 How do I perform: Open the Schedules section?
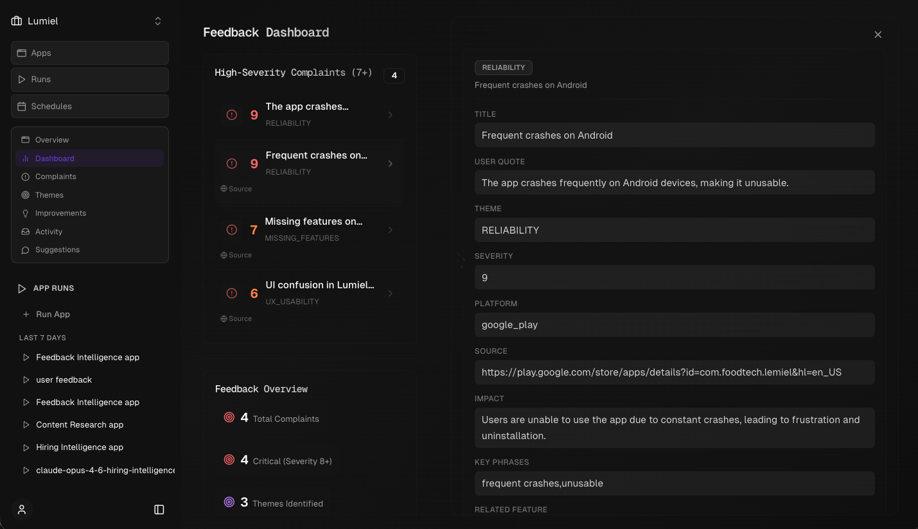pos(90,106)
